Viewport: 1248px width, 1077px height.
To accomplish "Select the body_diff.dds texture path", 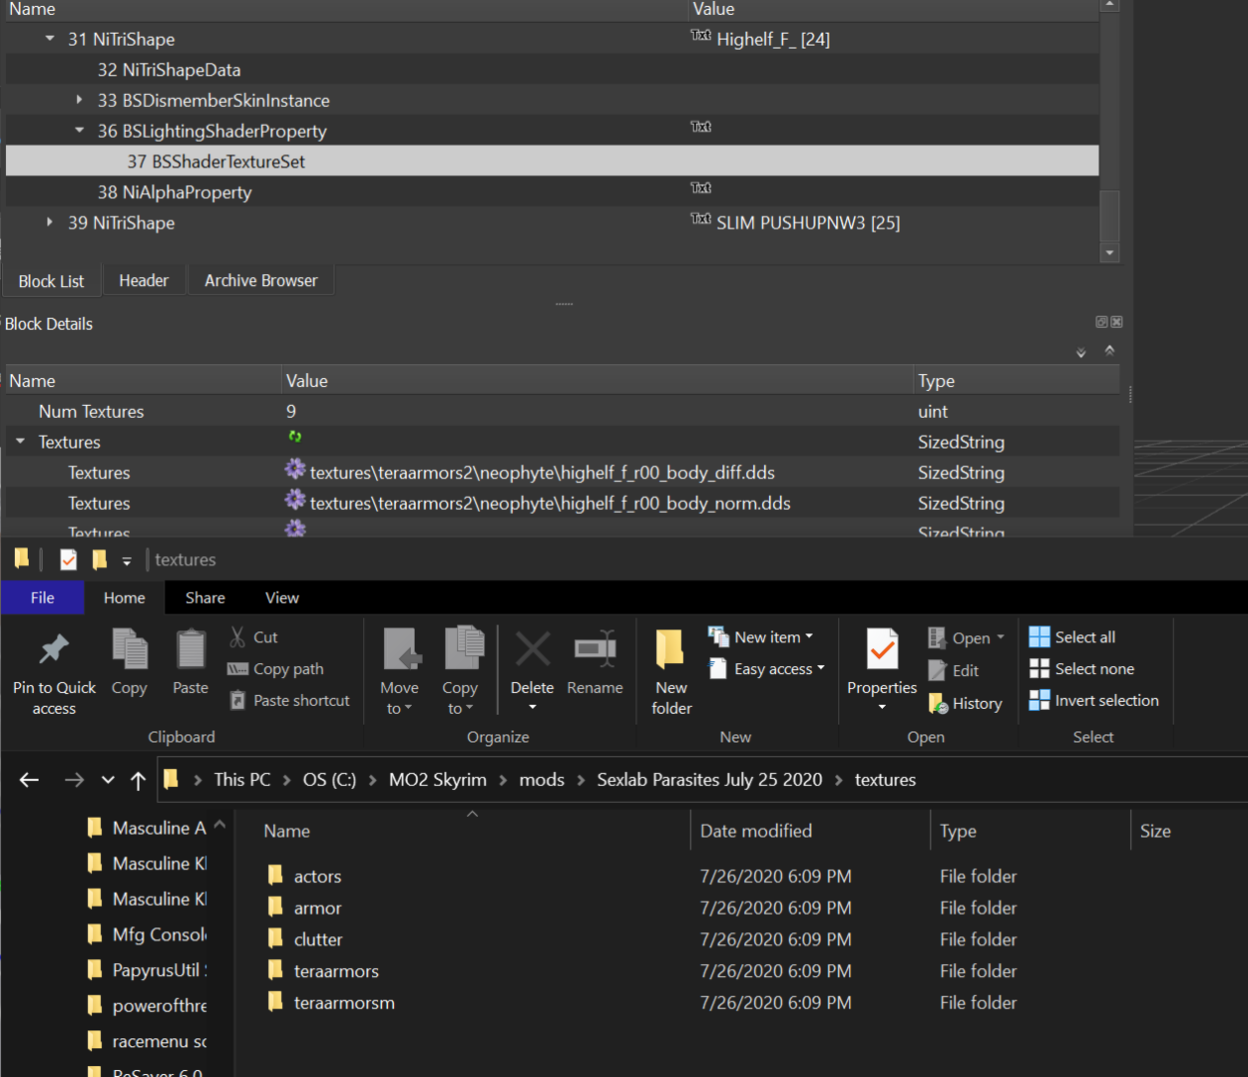I will 543,473.
